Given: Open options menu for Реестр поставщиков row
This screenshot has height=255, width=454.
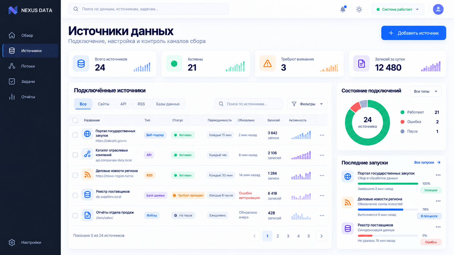Looking at the screenshot, I should [x=322, y=195].
